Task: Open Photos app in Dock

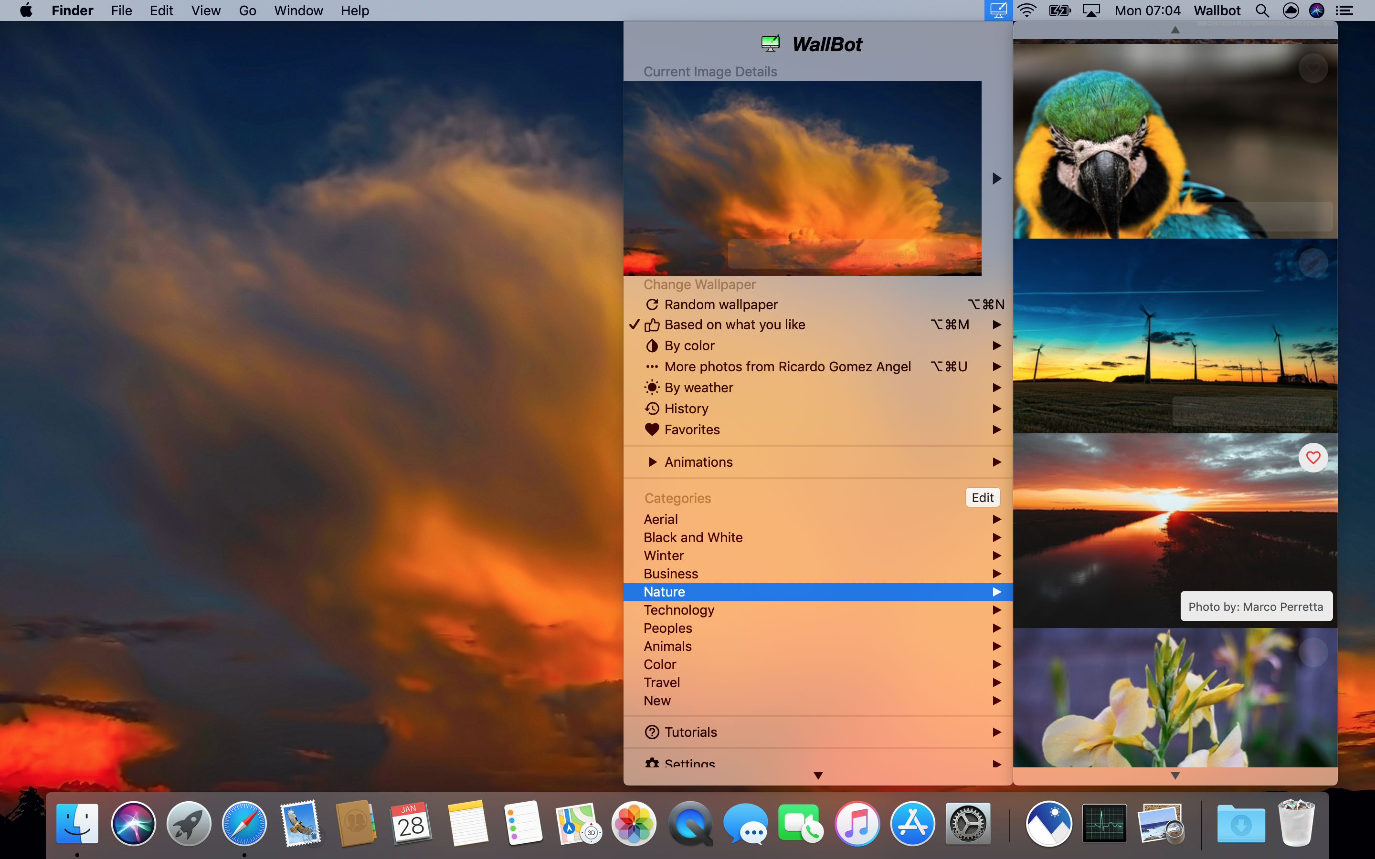Action: [634, 823]
